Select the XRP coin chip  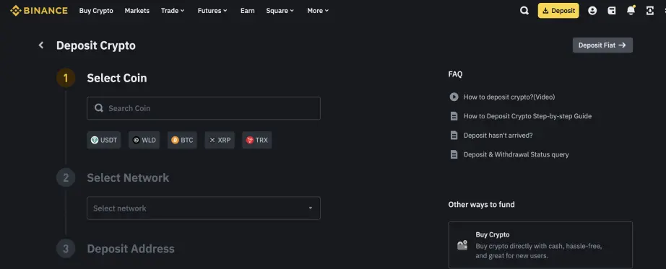[x=220, y=140]
